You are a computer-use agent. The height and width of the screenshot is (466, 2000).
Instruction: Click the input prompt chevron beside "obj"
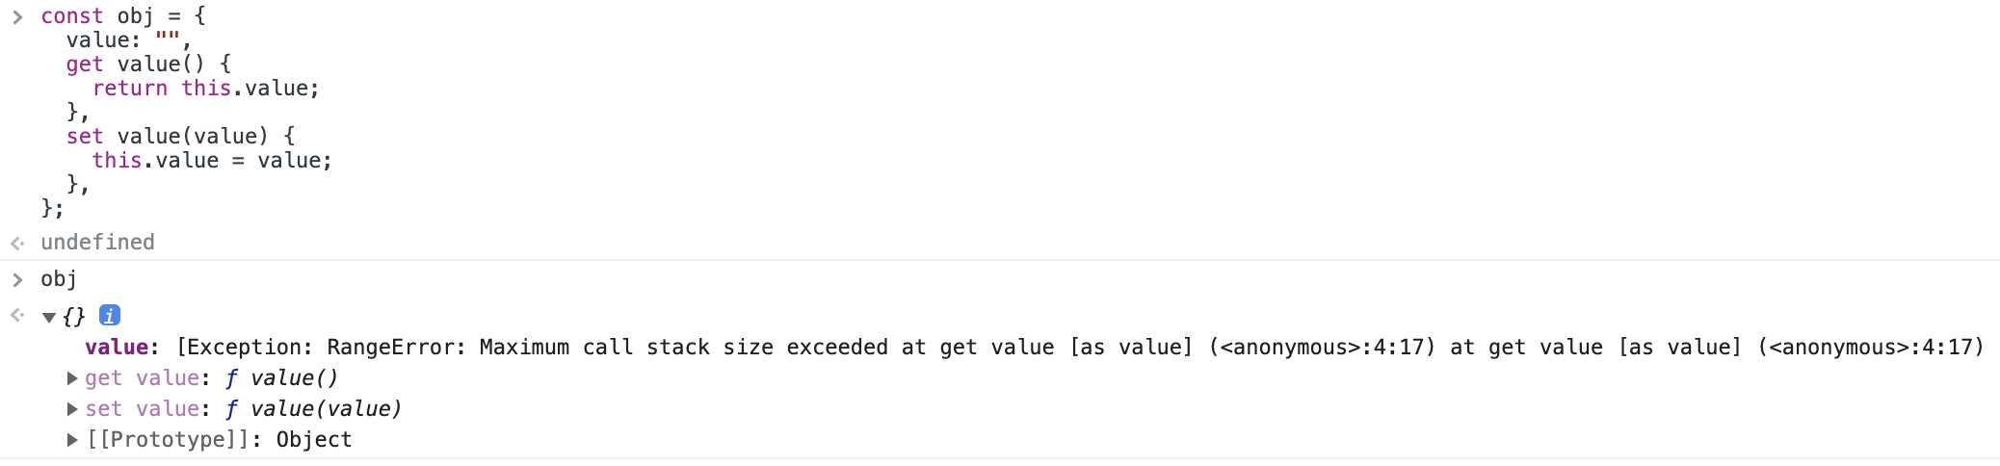pyautogui.click(x=17, y=279)
